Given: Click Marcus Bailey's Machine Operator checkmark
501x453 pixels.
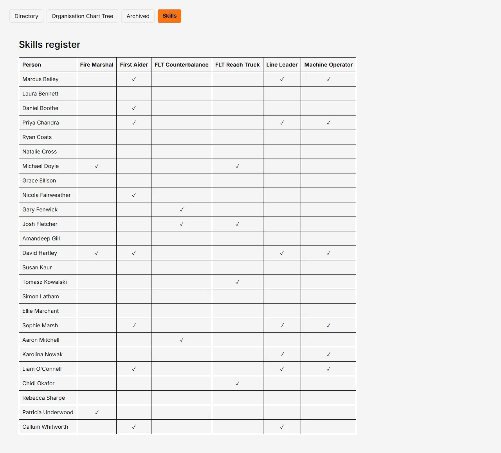Looking at the screenshot, I should [x=328, y=79].
